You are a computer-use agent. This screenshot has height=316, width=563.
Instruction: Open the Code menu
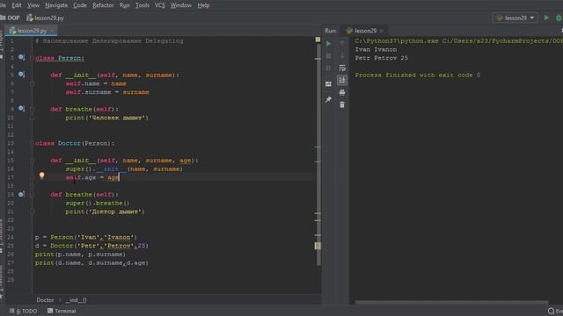pos(80,5)
